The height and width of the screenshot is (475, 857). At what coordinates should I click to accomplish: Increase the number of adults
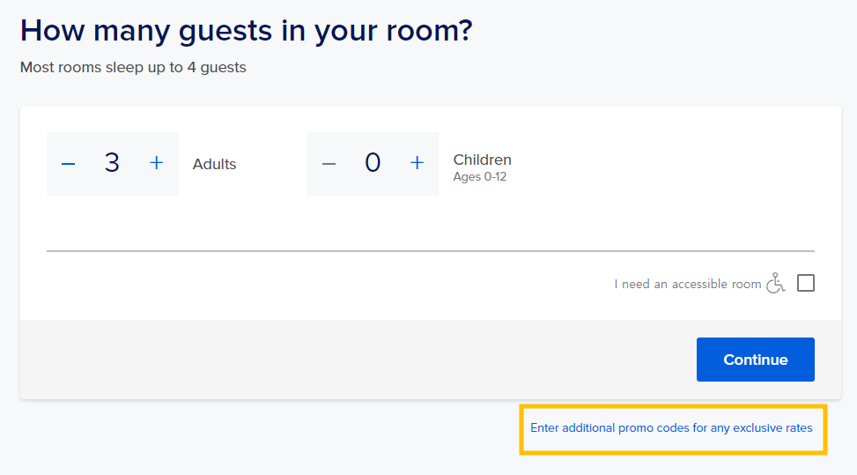point(157,163)
